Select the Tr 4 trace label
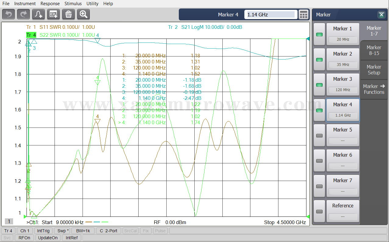Screen dimensions: 389x242 click(x=31, y=35)
